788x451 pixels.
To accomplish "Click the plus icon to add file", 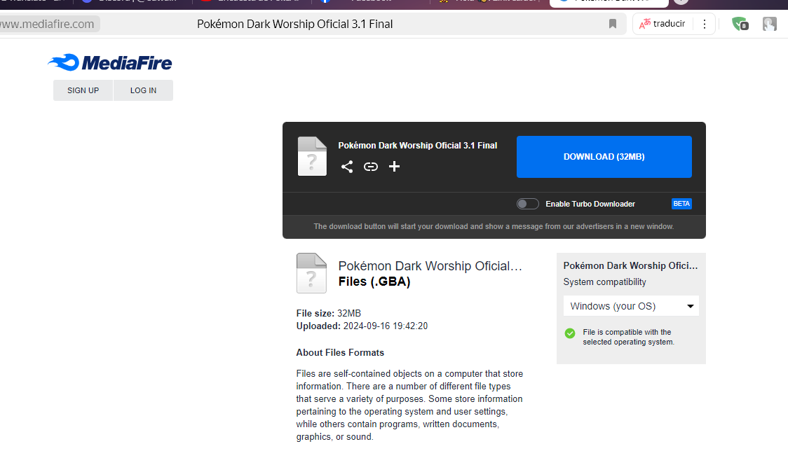I will tap(395, 167).
